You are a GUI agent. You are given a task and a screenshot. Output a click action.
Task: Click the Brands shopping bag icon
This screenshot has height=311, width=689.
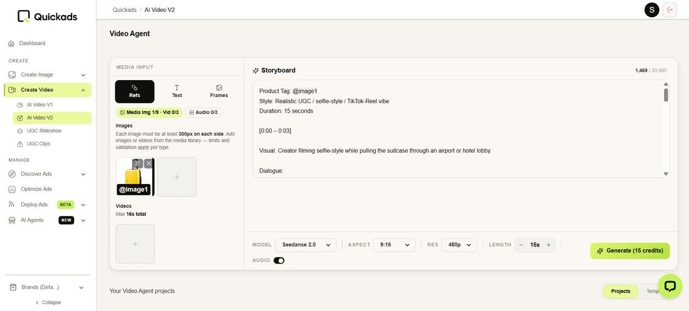click(x=13, y=287)
